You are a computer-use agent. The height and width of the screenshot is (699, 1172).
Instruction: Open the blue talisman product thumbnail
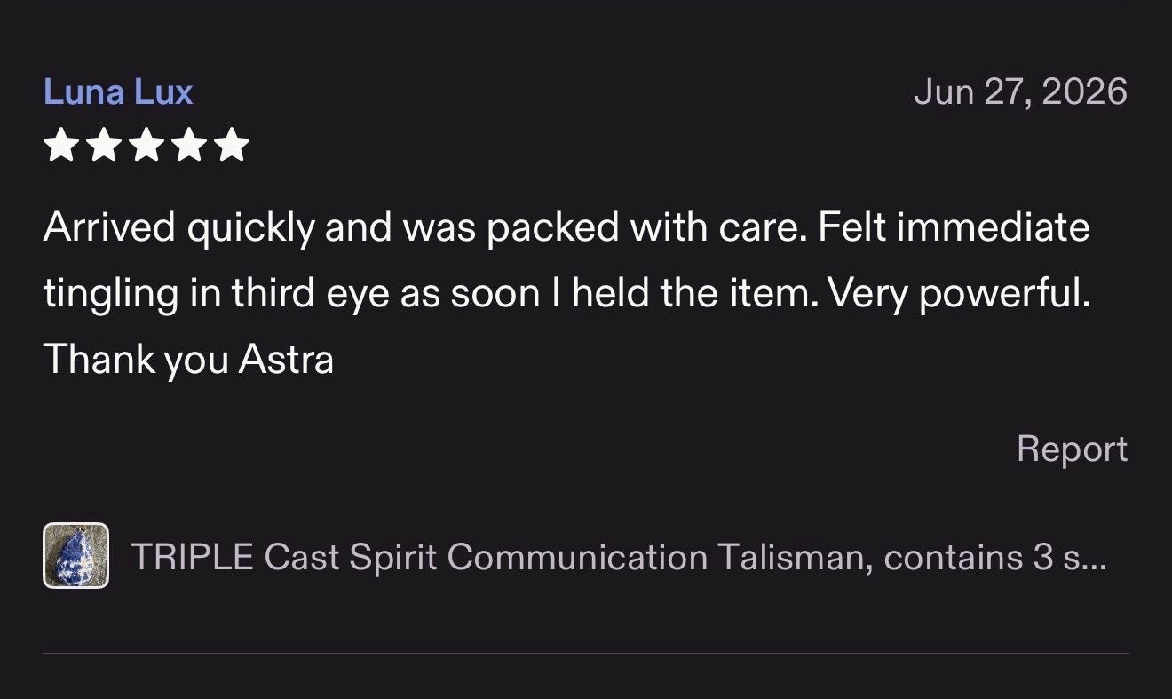pos(76,555)
